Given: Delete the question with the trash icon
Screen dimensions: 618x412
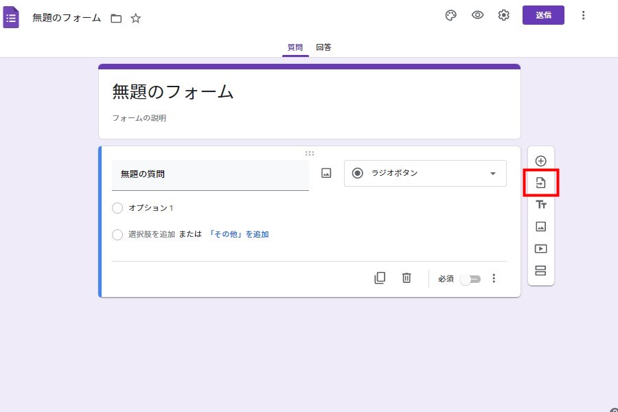Looking at the screenshot, I should [x=407, y=278].
